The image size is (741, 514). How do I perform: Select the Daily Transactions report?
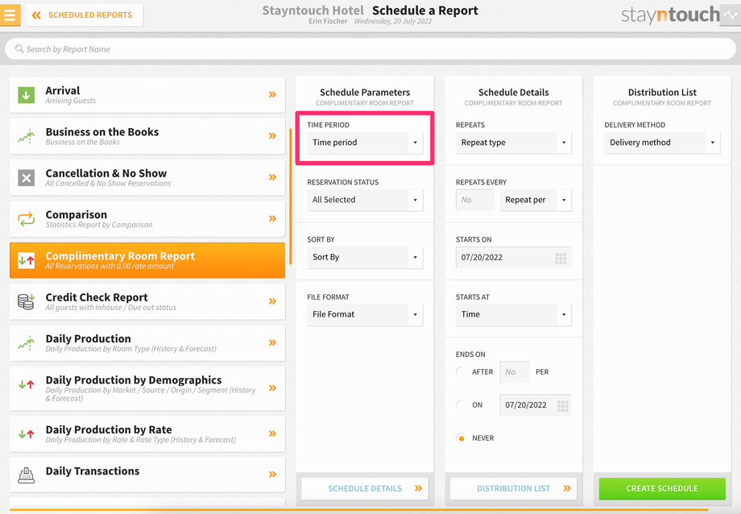[147, 475]
